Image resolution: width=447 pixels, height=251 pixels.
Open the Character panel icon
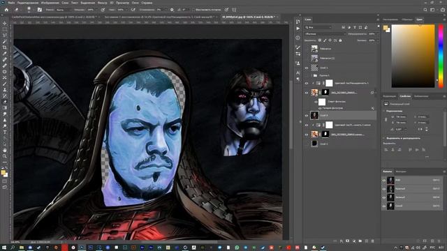point(298,73)
